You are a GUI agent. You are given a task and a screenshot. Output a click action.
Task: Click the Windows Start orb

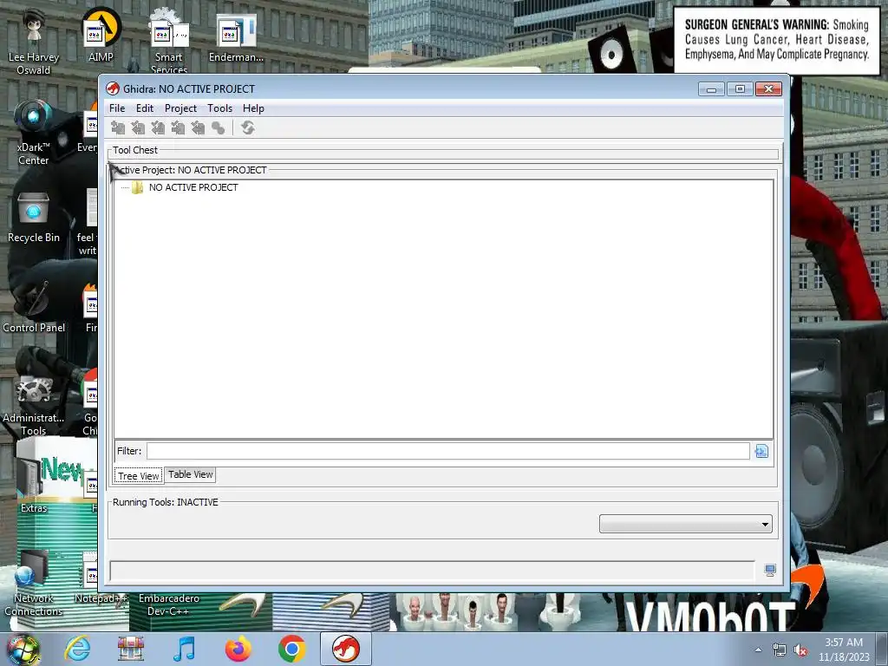tap(23, 649)
